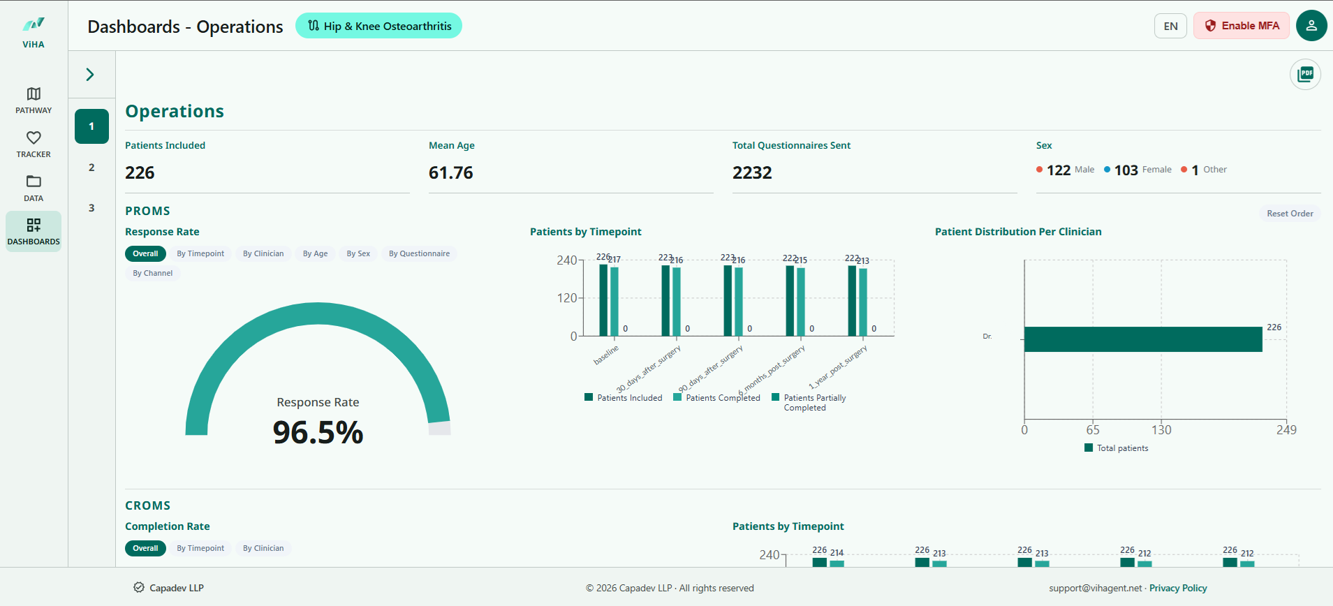1333x606 pixels.
Task: Click the ViHA logo icon
Action: pos(34,24)
